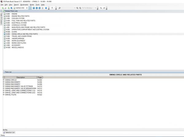Select H-000 HYDRAULIC SYSTEM
This screenshot has height=137, width=184.
click(x=15, y=25)
